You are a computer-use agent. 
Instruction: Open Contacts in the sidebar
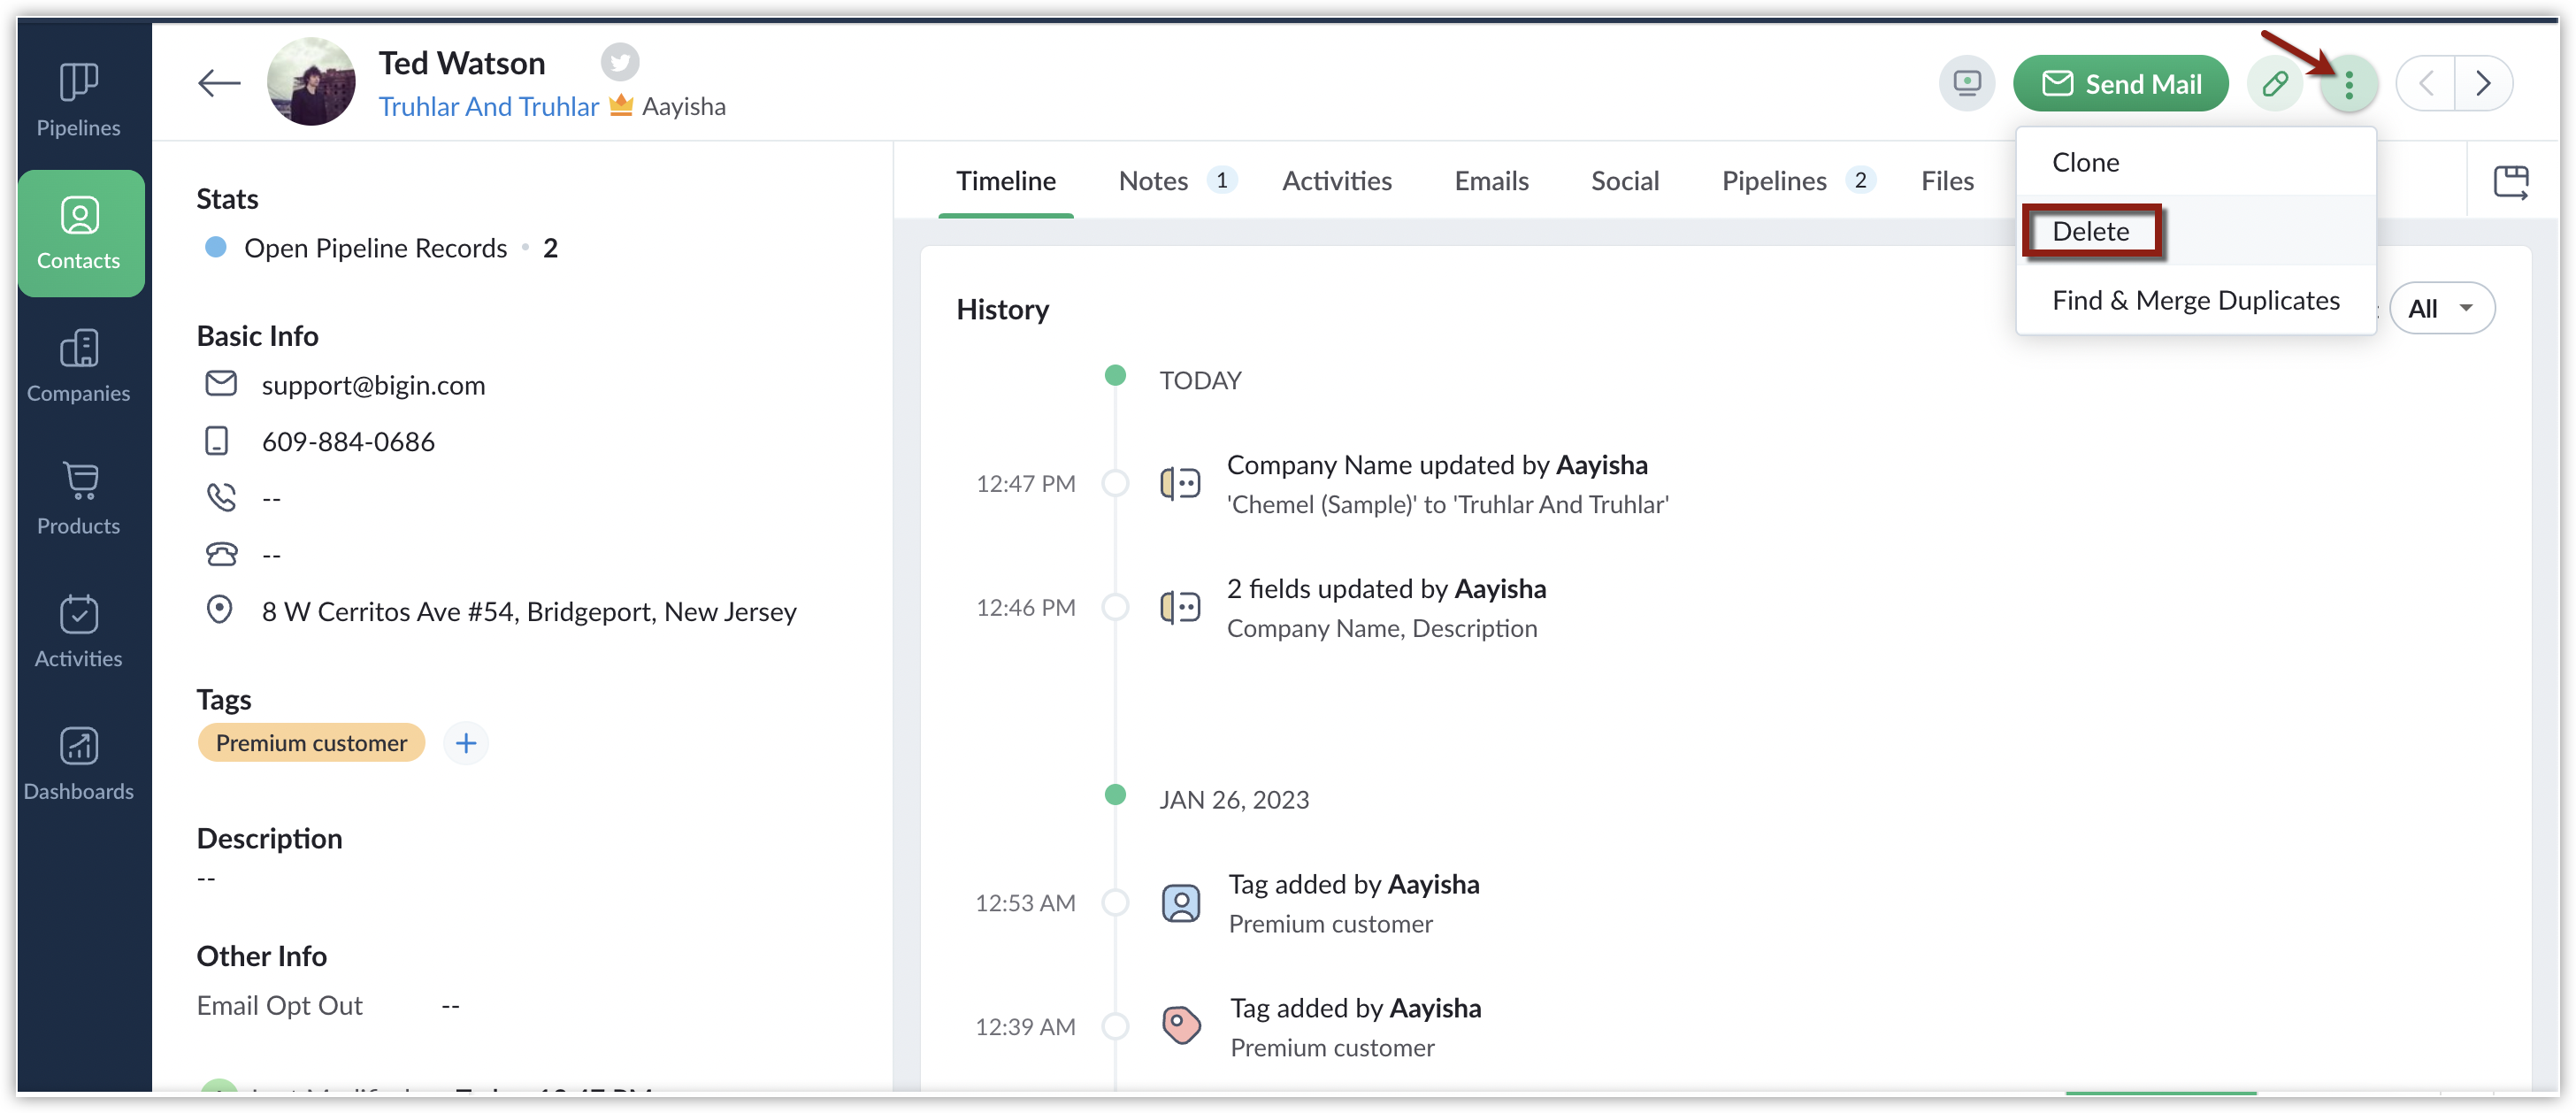[x=80, y=233]
